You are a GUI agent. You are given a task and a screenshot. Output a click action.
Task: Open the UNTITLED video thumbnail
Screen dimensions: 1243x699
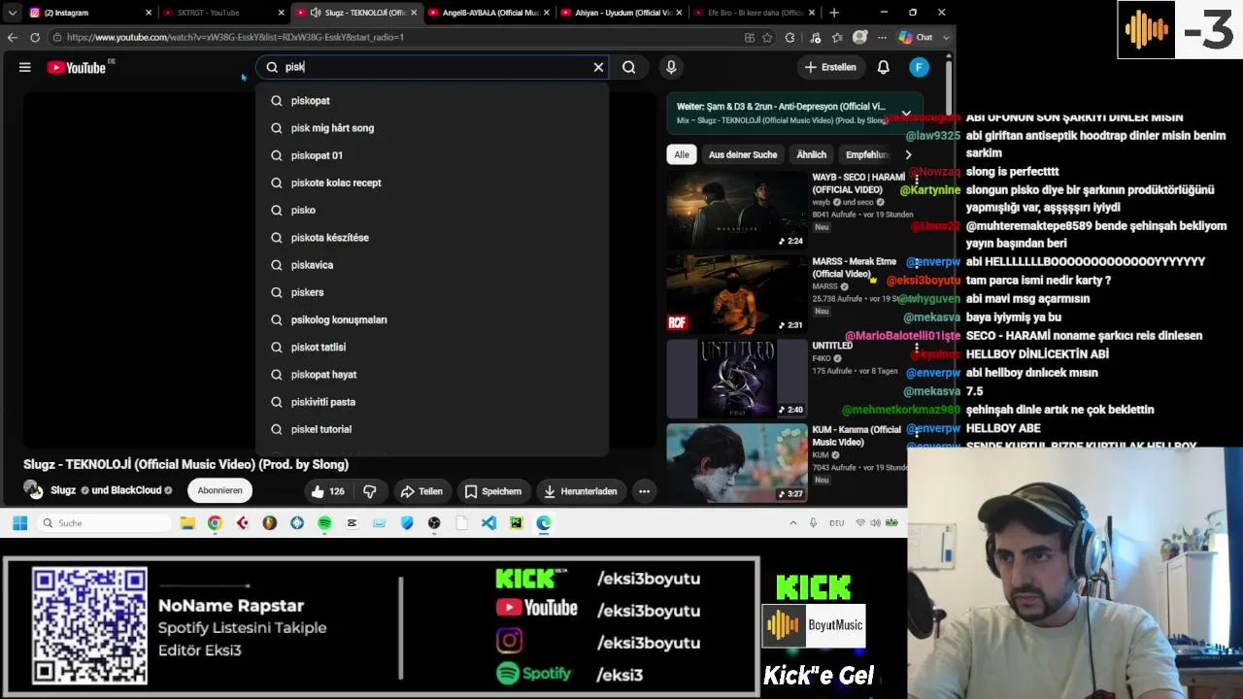736,379
